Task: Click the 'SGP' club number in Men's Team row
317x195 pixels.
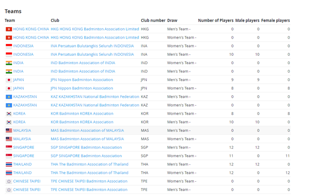Action: pos(144,148)
